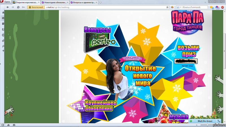
Task: Open the Search panel in sidebar
Action: click(x=3, y=46)
